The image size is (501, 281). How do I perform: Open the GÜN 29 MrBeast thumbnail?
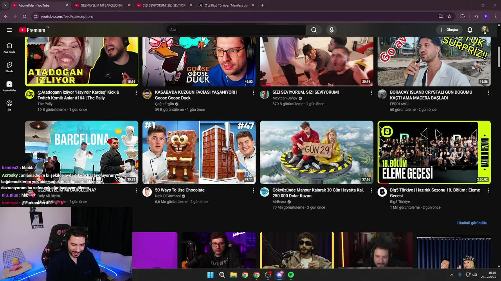(317, 152)
